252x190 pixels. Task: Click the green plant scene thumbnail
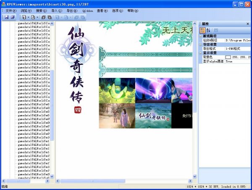117,91
